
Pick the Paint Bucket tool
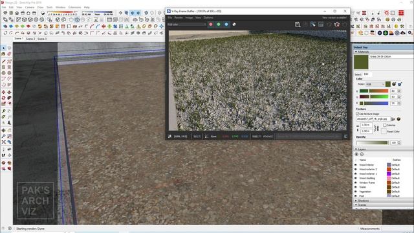tap(3, 54)
